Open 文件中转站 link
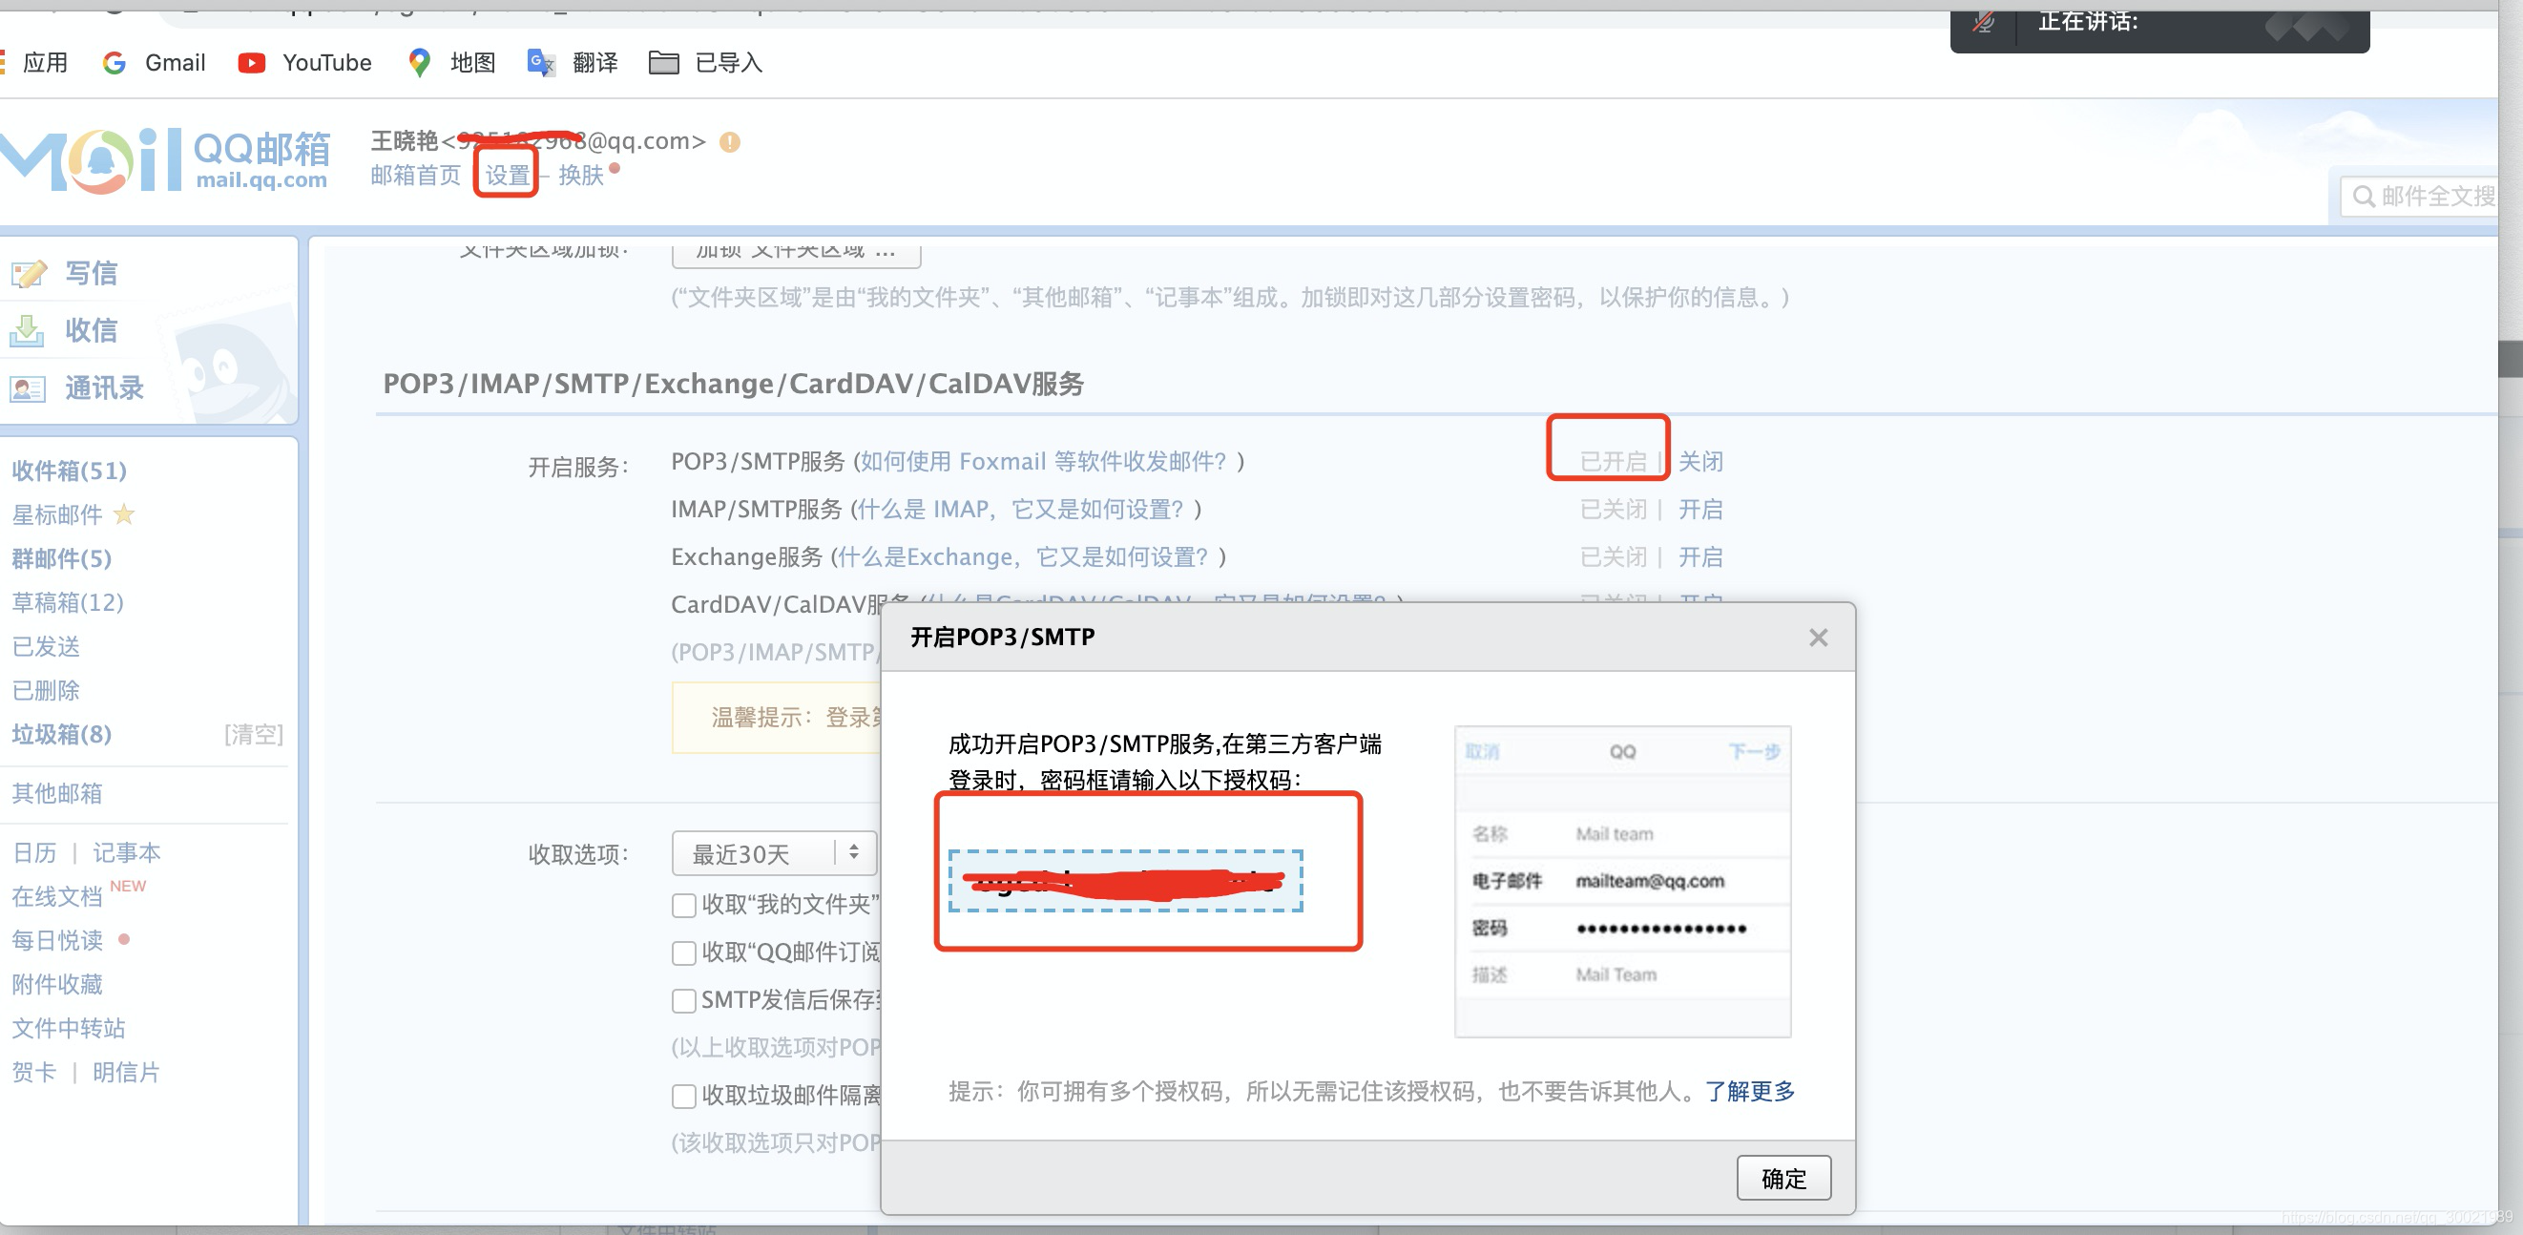Screen dimensions: 2523x1235 click(x=69, y=1028)
